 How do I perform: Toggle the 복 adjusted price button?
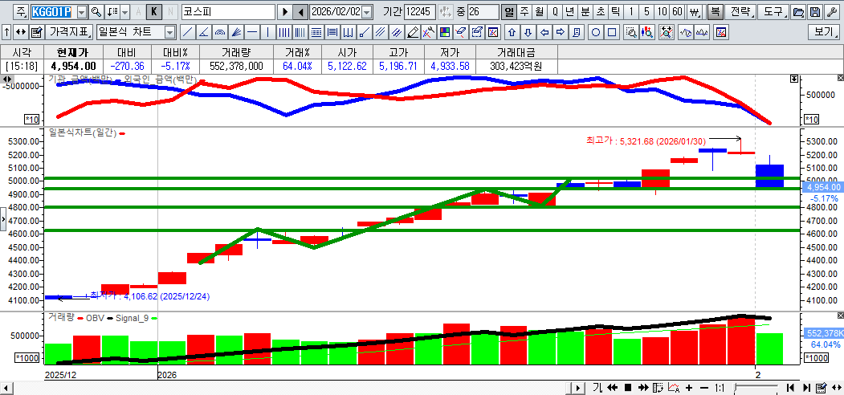pyautogui.click(x=715, y=12)
